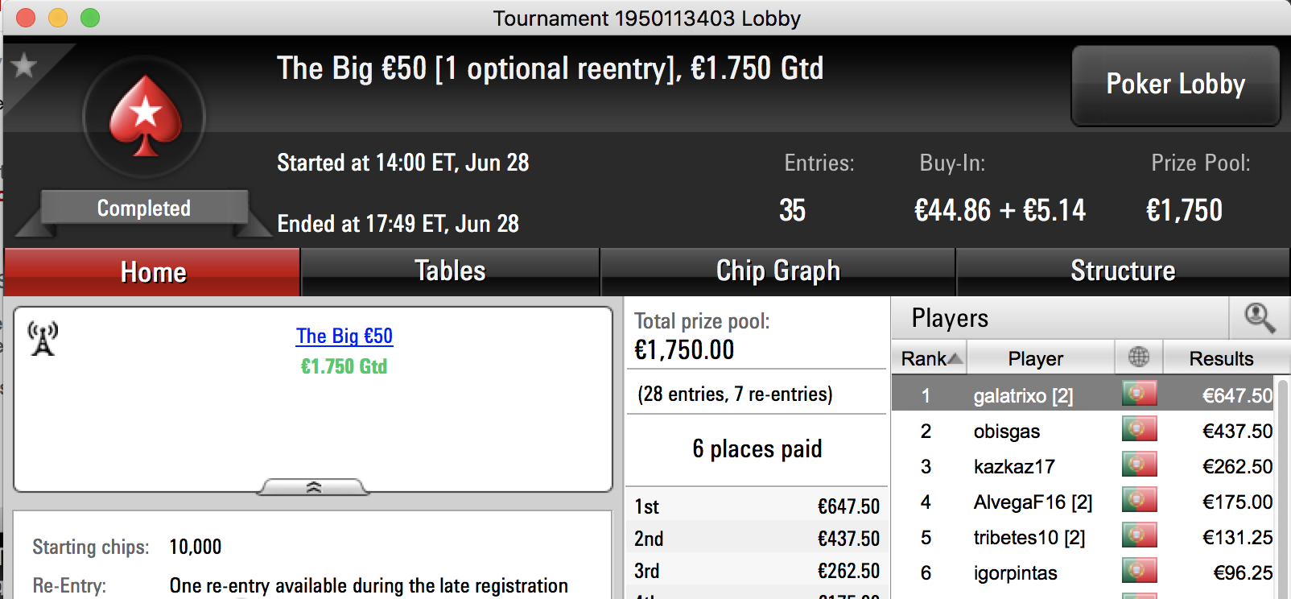Collapse the tournament banner panel
This screenshot has height=599, width=1291.
pos(313,487)
